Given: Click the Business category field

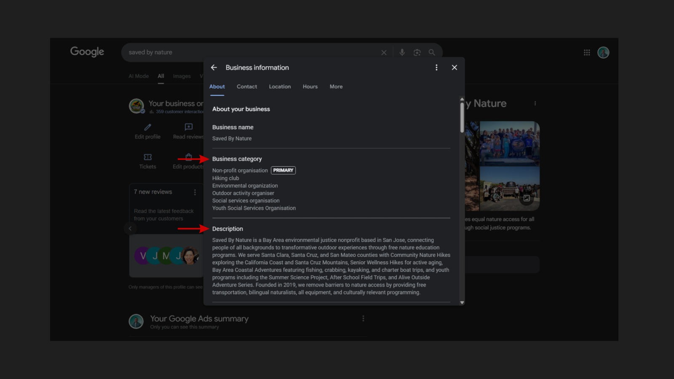Looking at the screenshot, I should pos(237,159).
